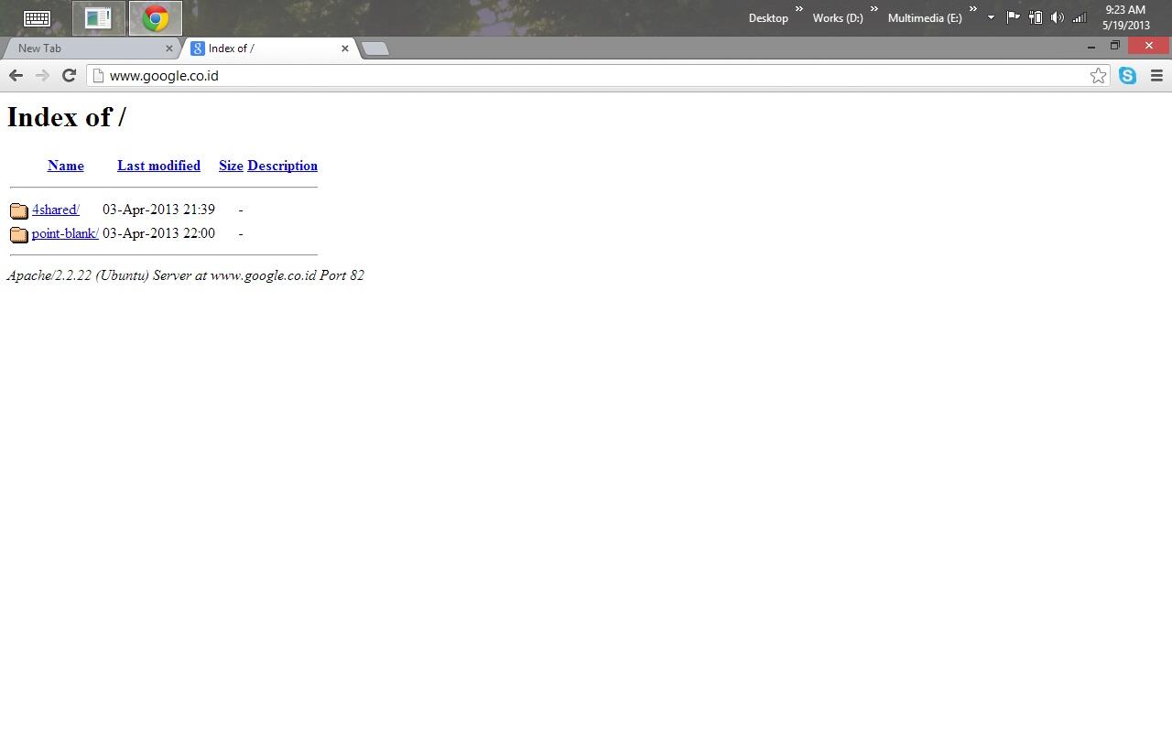
Task: Show hidden system tray icons
Action: [991, 17]
